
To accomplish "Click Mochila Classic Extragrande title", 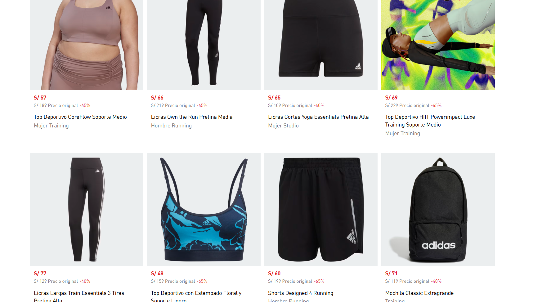I will click(x=419, y=293).
